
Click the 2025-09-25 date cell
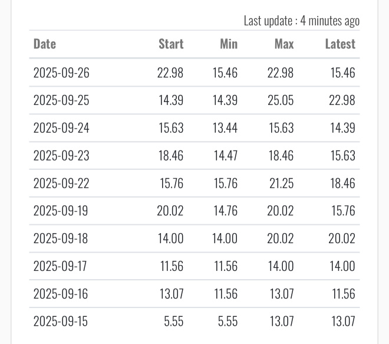coord(61,100)
